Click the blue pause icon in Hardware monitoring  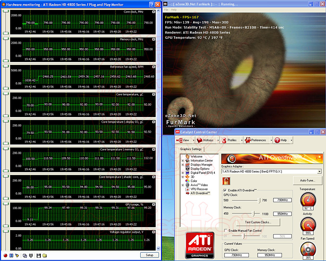click(x=11, y=255)
